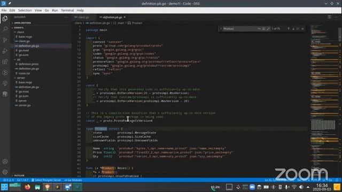Open base.nogo in the client folder

[x=25, y=37]
